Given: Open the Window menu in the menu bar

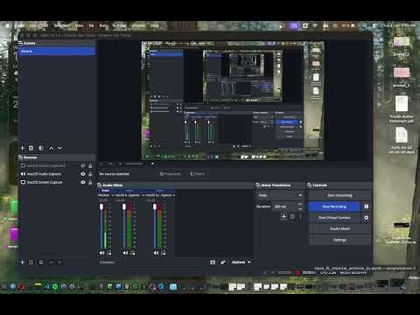Looking at the screenshot, I should [x=138, y=25].
